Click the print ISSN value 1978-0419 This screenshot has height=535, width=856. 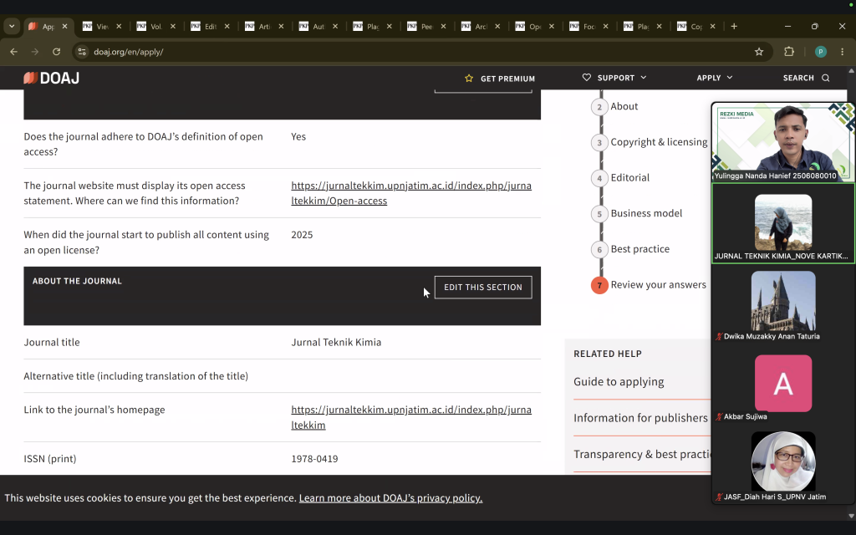(x=314, y=459)
